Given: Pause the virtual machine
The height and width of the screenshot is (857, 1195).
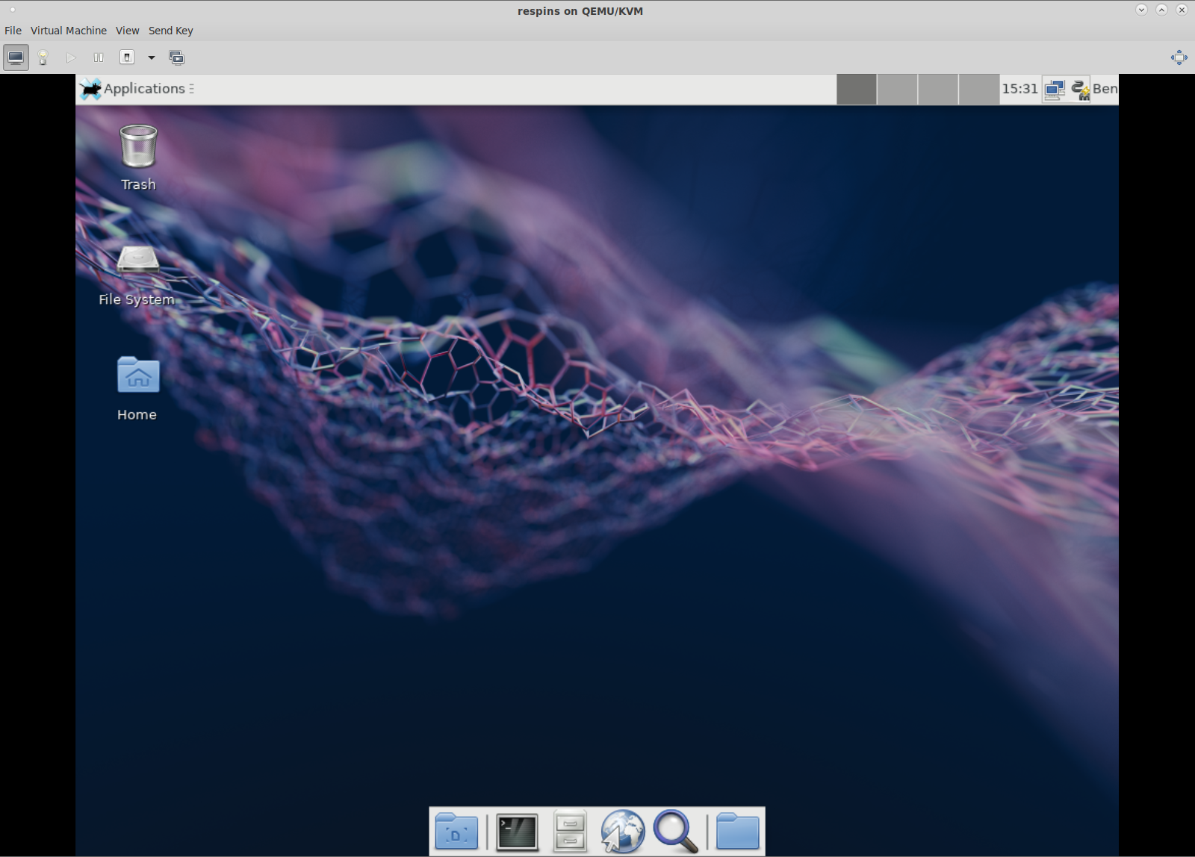Looking at the screenshot, I should [99, 57].
